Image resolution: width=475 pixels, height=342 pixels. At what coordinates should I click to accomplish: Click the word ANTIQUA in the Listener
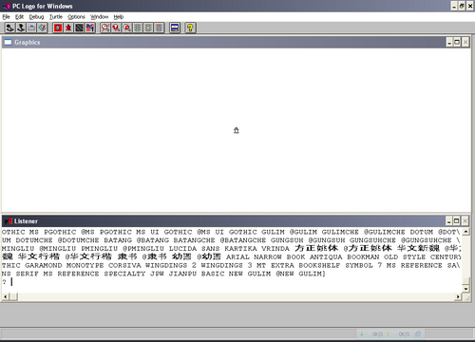tap(326, 256)
